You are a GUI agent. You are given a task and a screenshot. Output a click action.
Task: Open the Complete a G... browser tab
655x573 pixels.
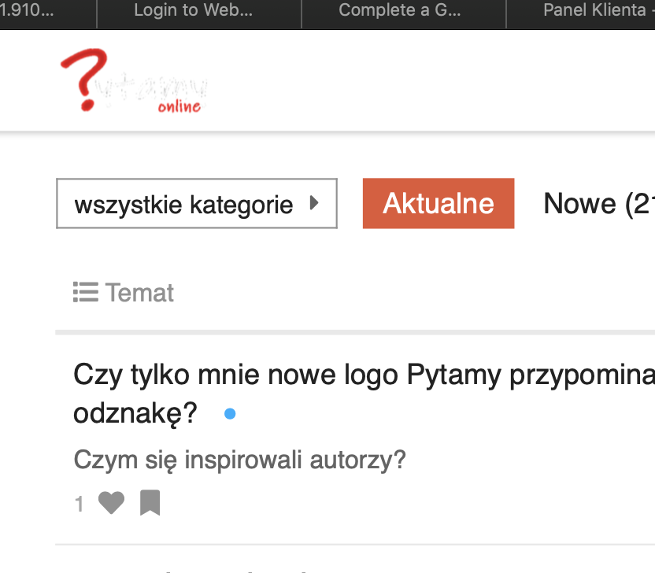pos(399,11)
